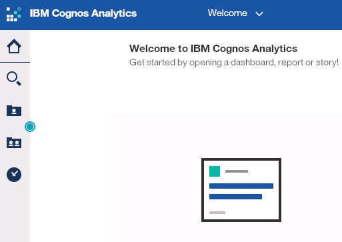Open the Welcome view switcher label
Viewport: 342px width, 242px height.
coord(227,13)
